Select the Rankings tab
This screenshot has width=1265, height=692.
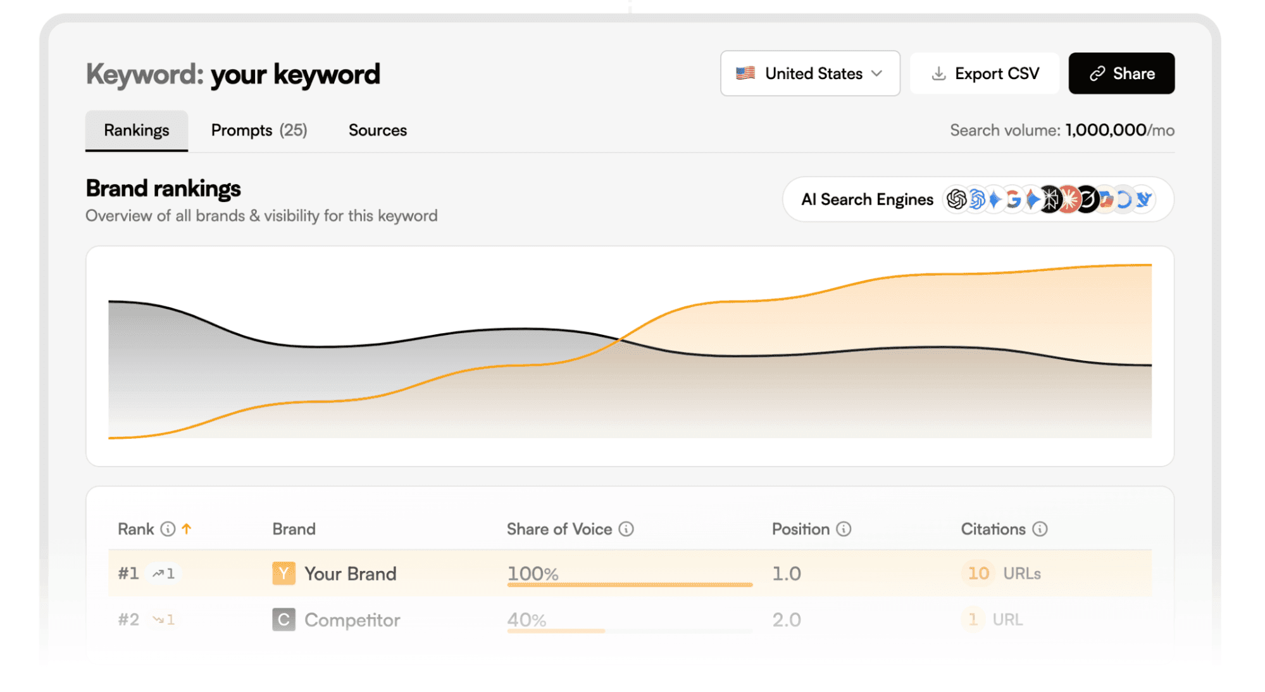click(137, 130)
